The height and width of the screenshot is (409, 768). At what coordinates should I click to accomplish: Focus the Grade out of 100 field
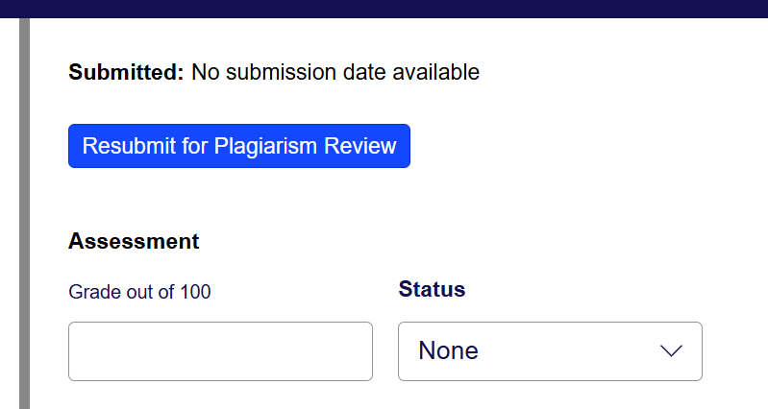220,351
